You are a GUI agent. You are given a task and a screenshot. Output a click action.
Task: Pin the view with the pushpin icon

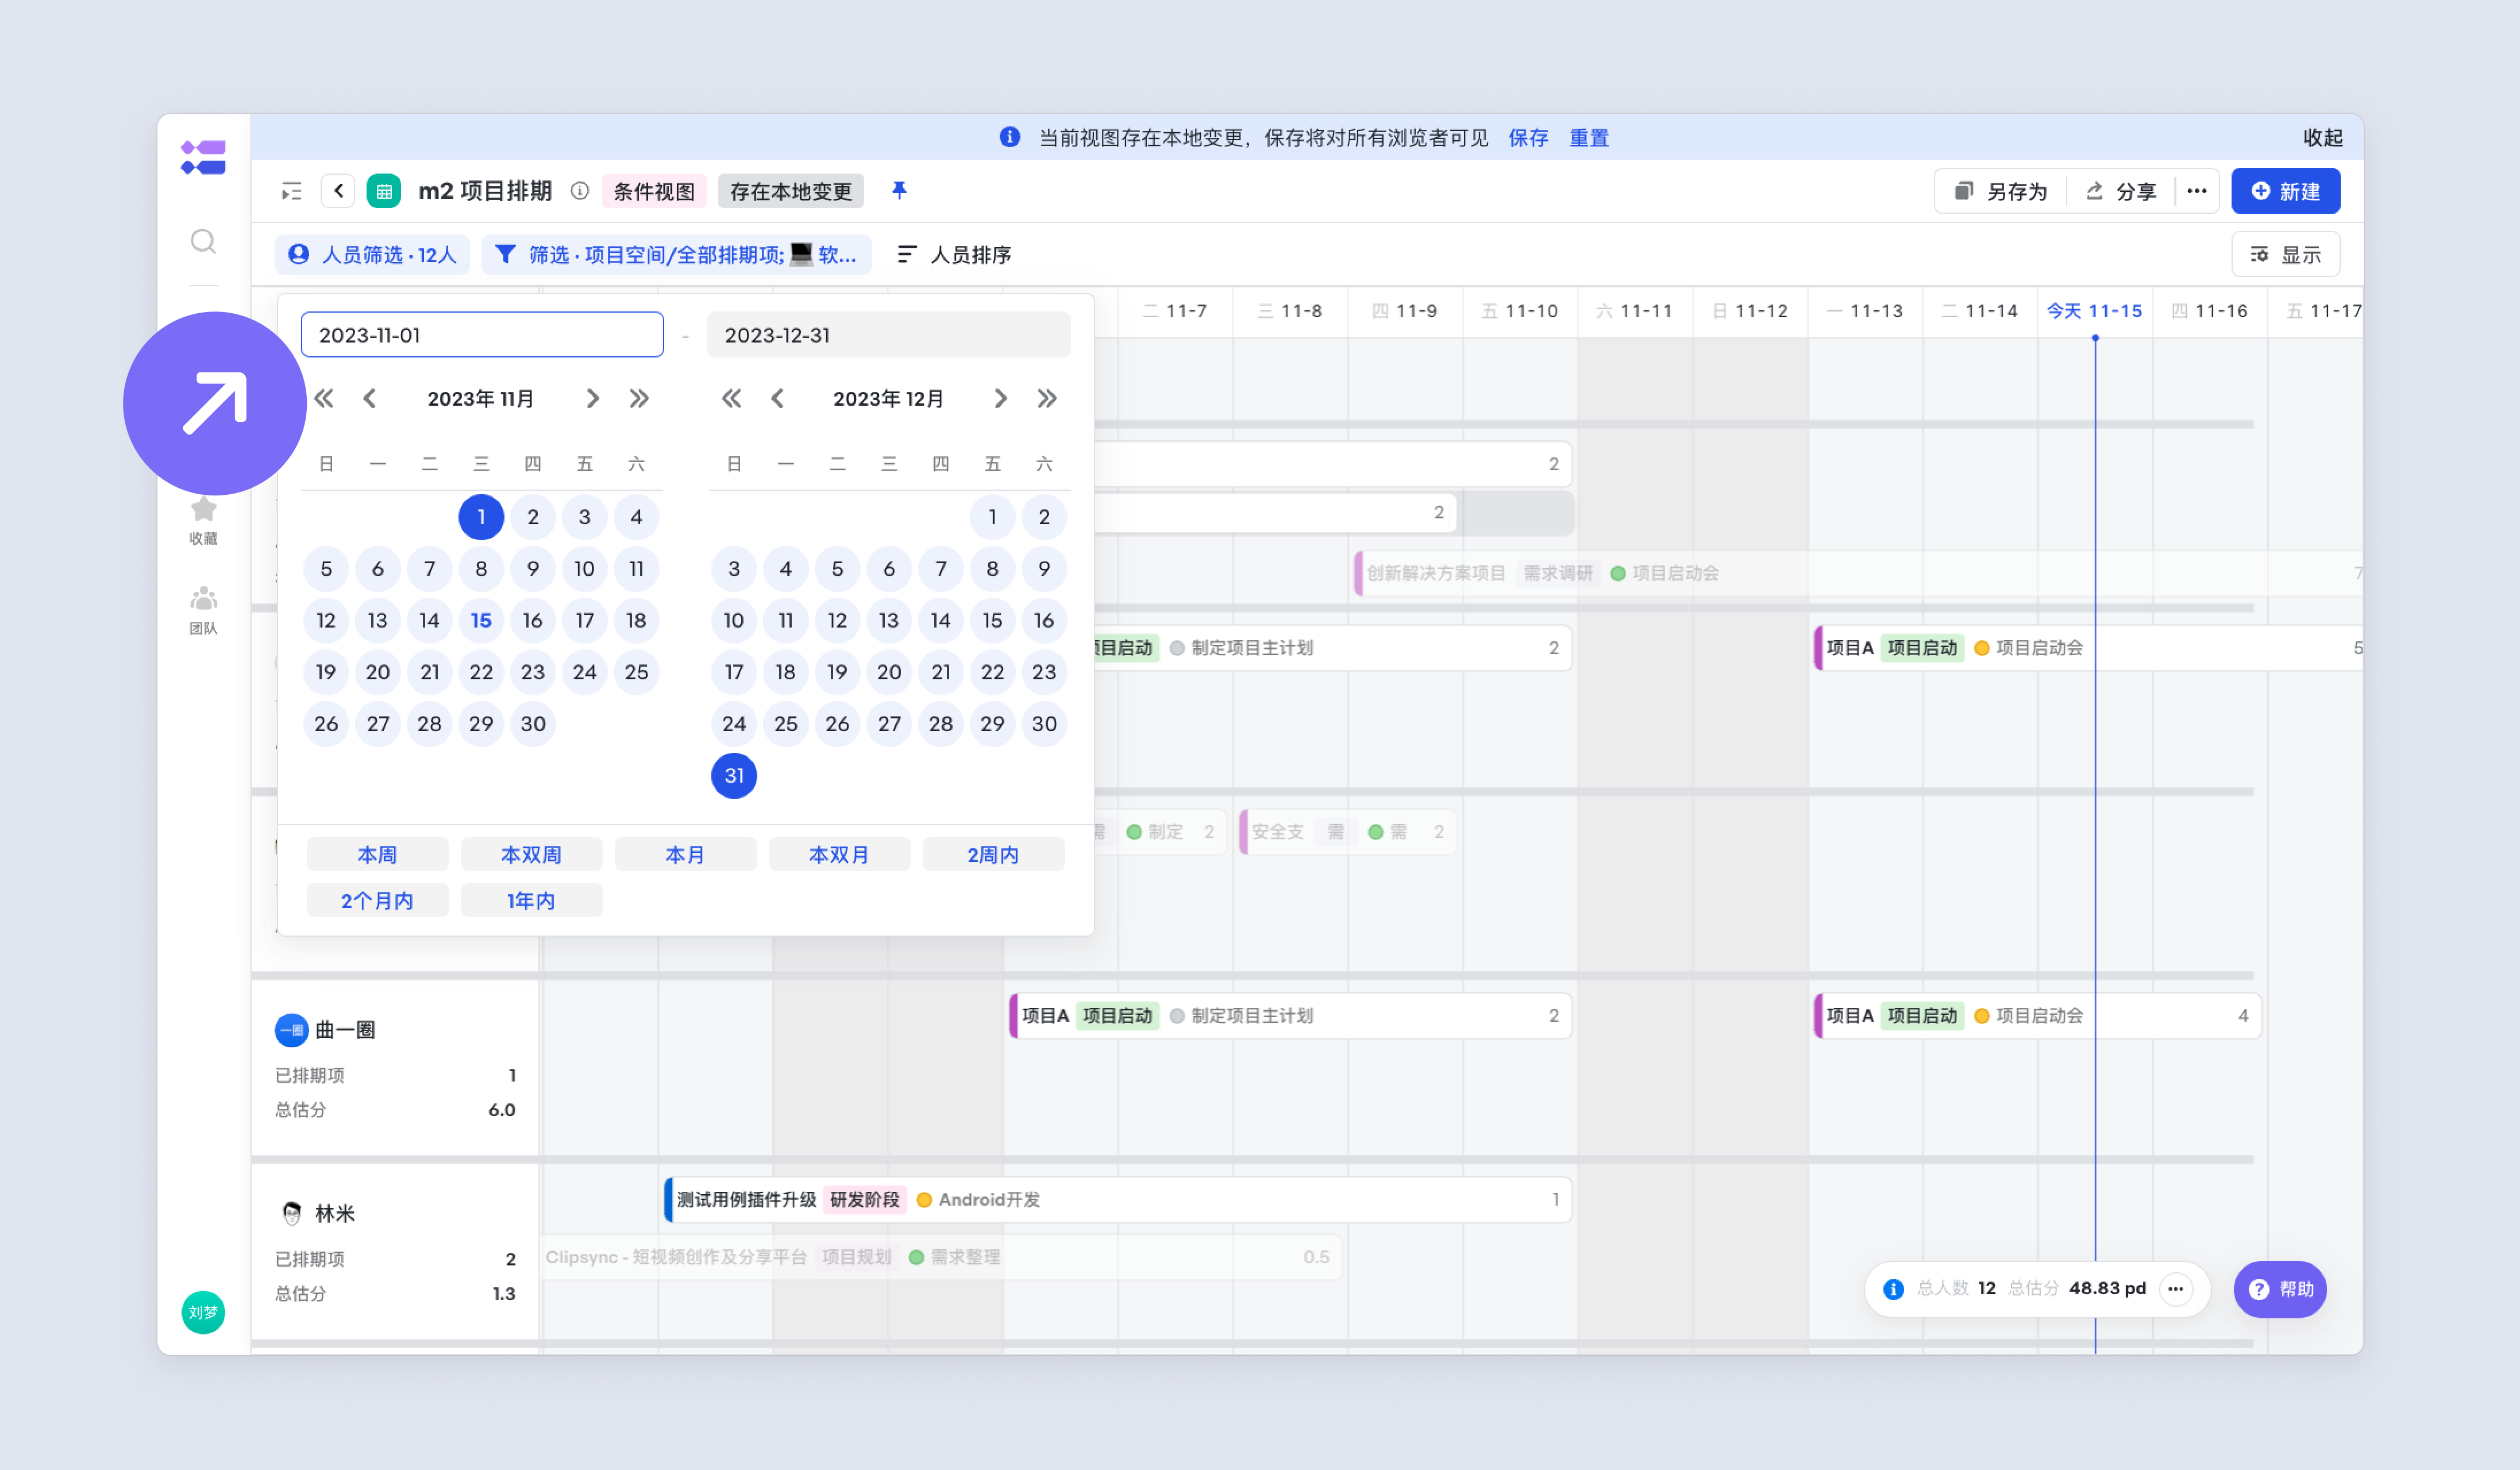899,190
